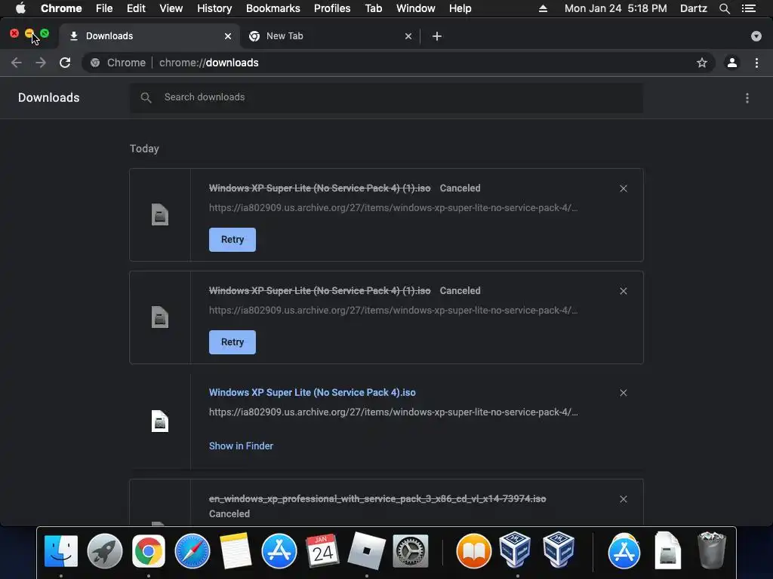Screen dimensions: 773x579
Task: Click the Search downloads field
Action: coord(386,97)
